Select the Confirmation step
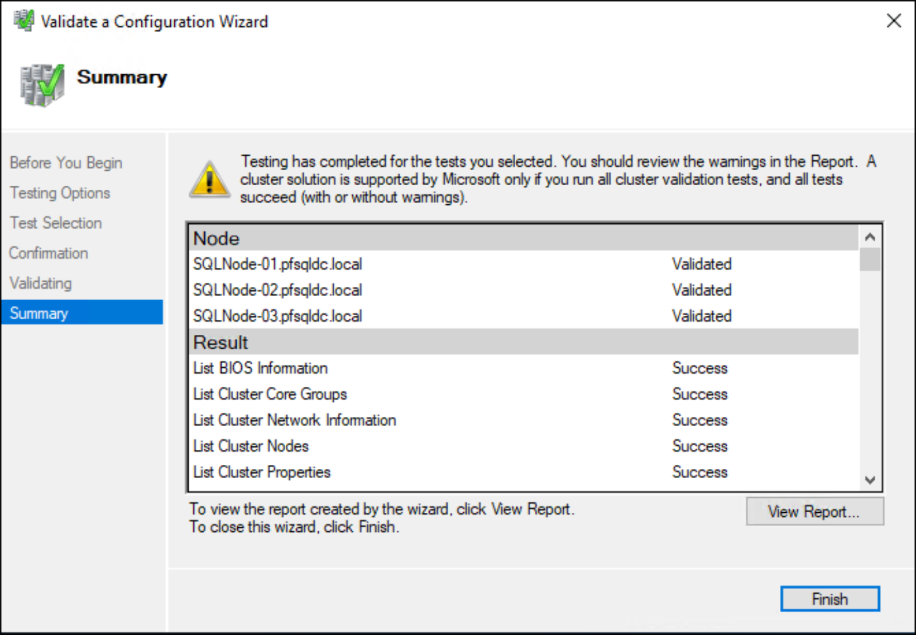The image size is (916, 635). (x=49, y=253)
